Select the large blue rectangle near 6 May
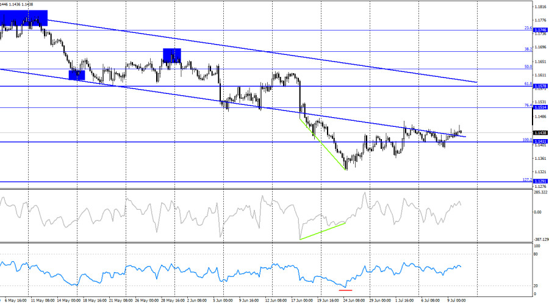 point(23,18)
